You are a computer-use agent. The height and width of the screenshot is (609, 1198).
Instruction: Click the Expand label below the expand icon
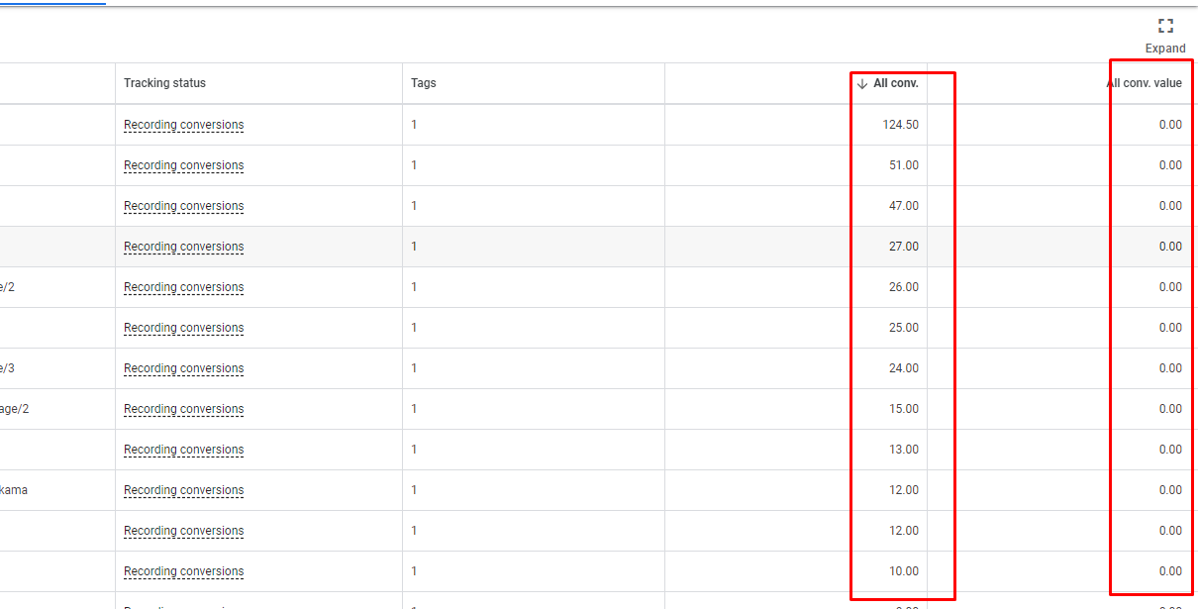pyautogui.click(x=1165, y=48)
